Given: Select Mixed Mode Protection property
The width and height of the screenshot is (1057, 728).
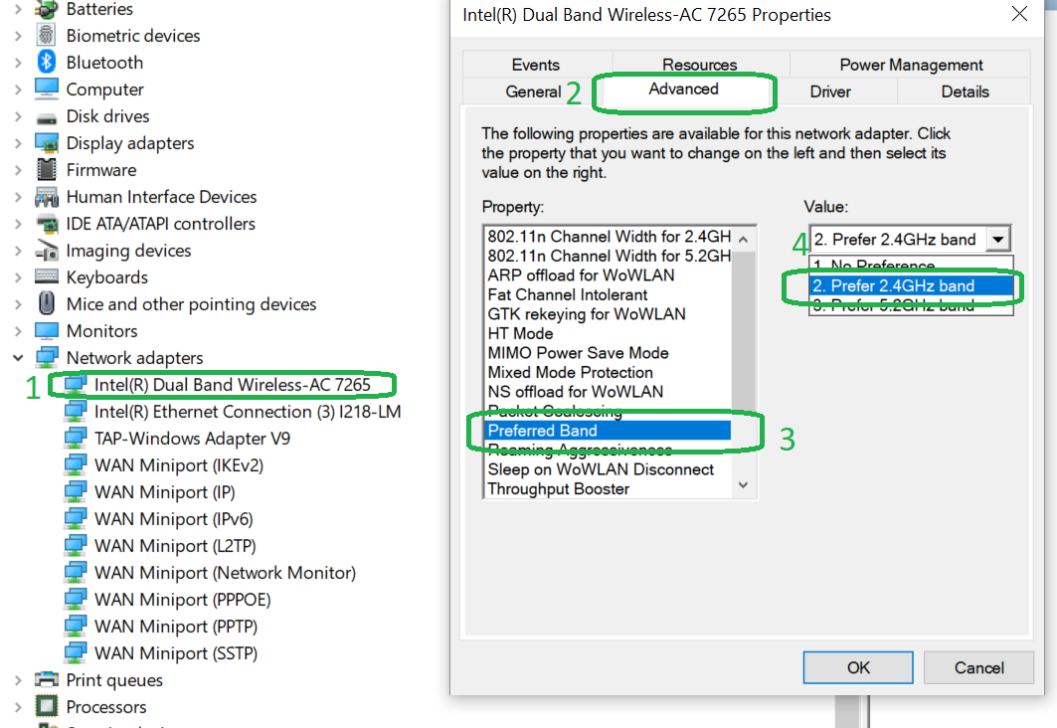Looking at the screenshot, I should click(x=608, y=372).
